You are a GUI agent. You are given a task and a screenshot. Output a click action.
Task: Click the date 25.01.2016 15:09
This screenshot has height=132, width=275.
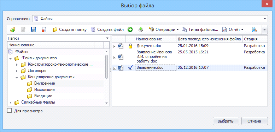pyautogui.click(x=193, y=46)
